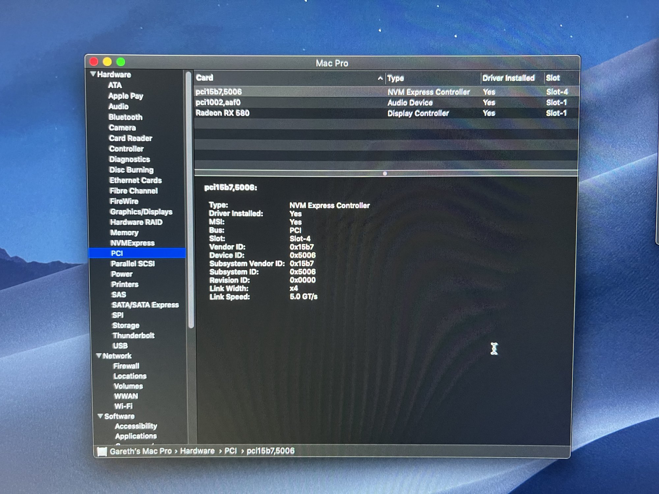Click the Slot column header
659x494 pixels.
553,78
